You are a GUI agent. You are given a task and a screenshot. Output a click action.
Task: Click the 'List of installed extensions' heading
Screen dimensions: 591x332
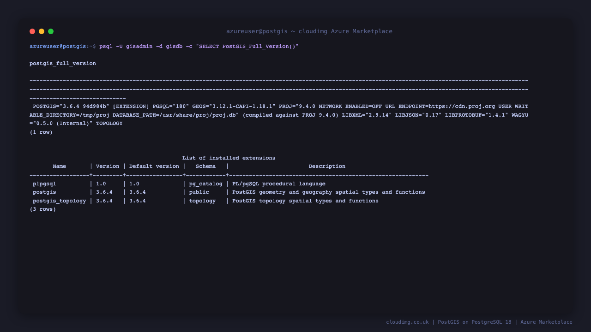click(229, 158)
